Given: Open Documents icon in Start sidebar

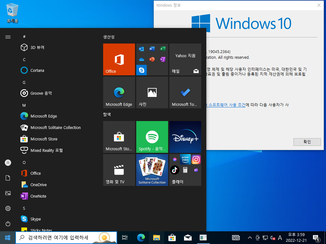Looking at the screenshot, I should click(8, 178).
